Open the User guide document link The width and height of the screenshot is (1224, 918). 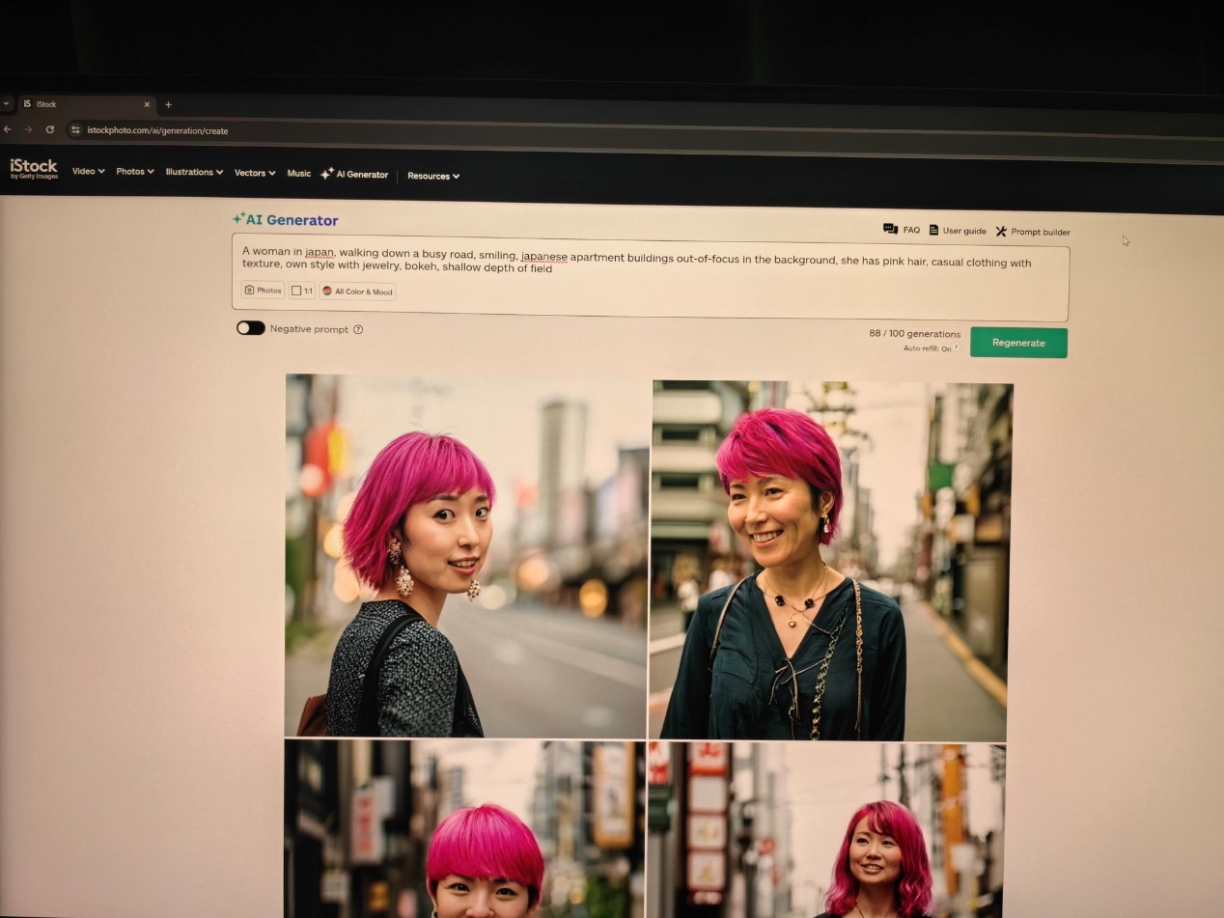(957, 231)
